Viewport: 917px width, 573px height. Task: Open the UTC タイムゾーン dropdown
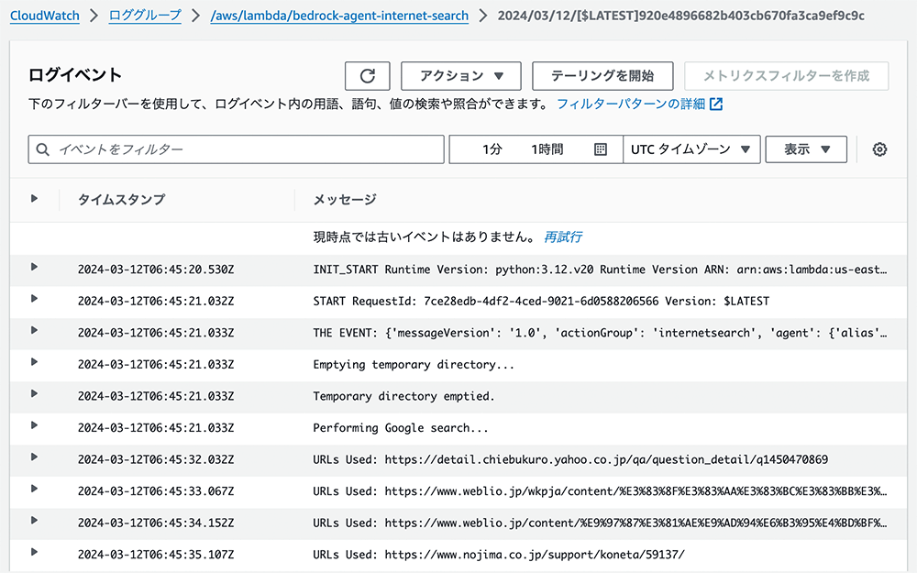(x=691, y=149)
